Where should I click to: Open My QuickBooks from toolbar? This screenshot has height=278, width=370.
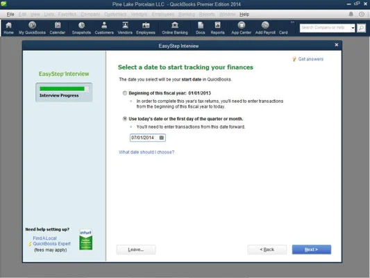click(32, 28)
